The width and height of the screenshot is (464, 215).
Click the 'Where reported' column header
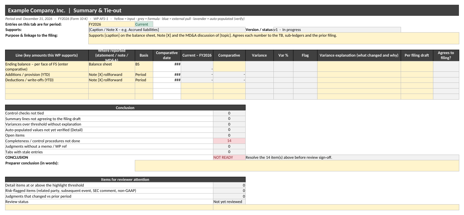pyautogui.click(x=112, y=55)
